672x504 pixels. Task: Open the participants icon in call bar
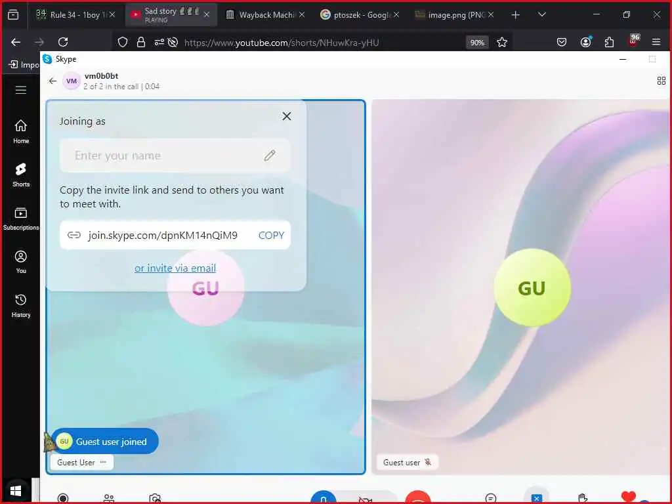[x=109, y=499]
